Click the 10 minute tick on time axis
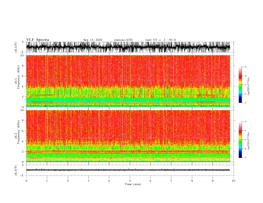The width and height of the screenshot is (263, 203). pyautogui.click(x=233, y=181)
